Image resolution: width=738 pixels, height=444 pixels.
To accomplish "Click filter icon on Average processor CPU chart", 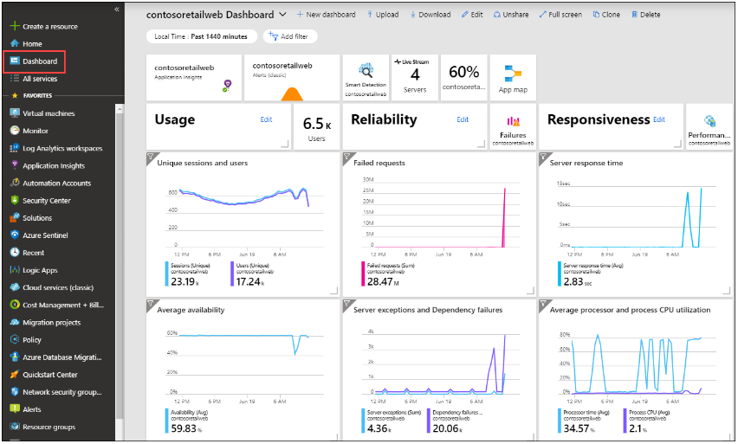I will (x=543, y=304).
